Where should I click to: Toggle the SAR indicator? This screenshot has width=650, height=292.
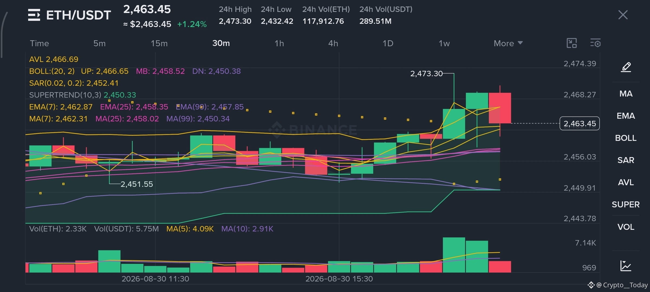(x=626, y=160)
